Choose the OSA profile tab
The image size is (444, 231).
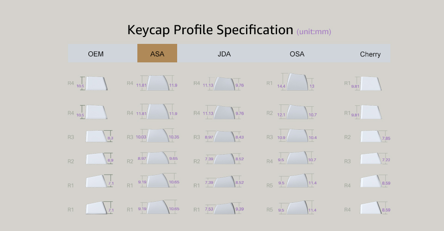297,54
